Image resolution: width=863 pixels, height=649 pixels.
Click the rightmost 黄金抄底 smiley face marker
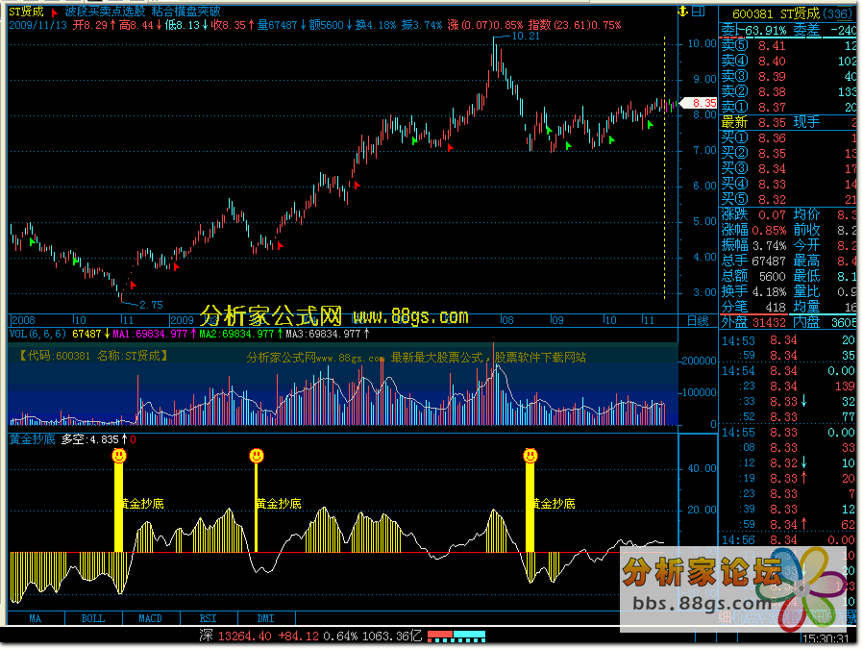click(530, 455)
